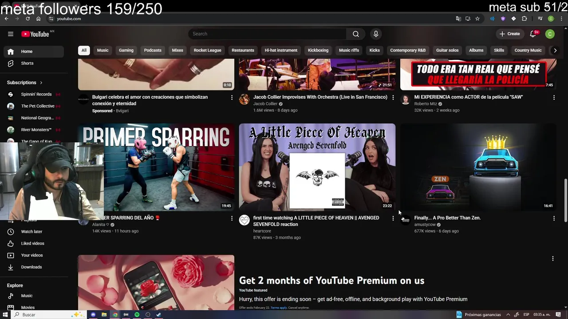Open File Explorer from the taskbar

click(104, 315)
